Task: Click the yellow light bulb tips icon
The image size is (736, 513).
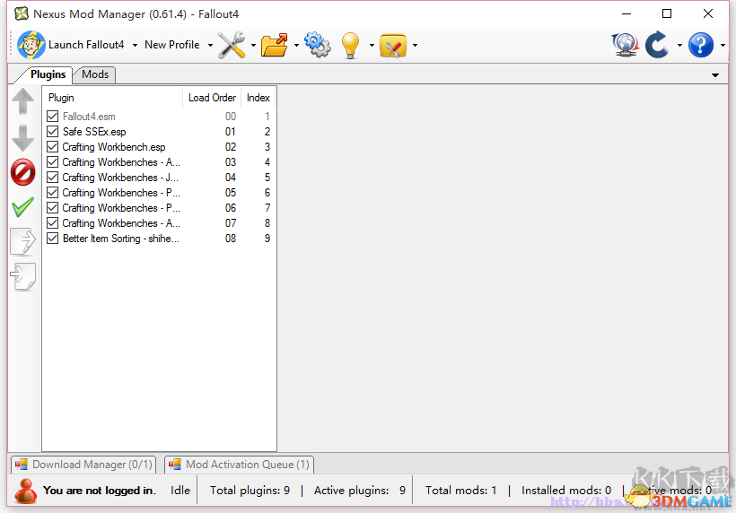Action: coord(350,45)
